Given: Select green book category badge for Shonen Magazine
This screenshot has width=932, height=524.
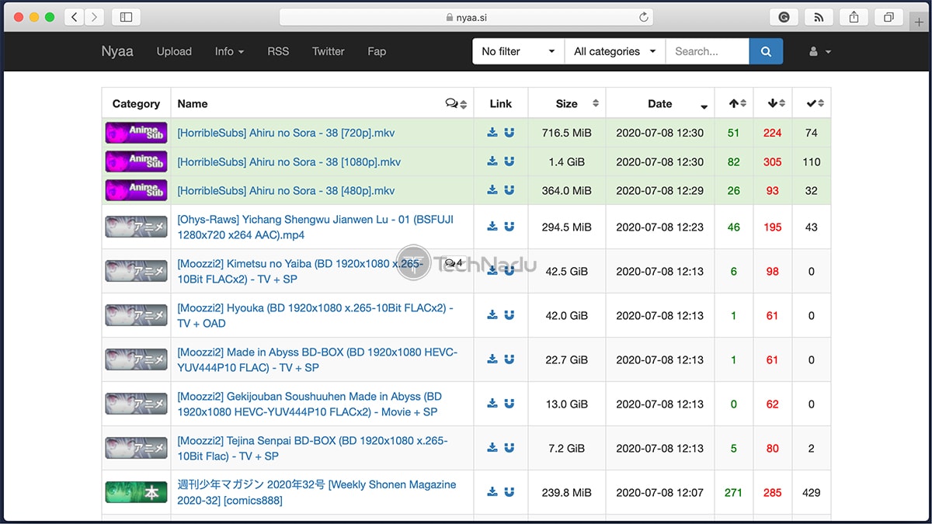Looking at the screenshot, I should [136, 492].
